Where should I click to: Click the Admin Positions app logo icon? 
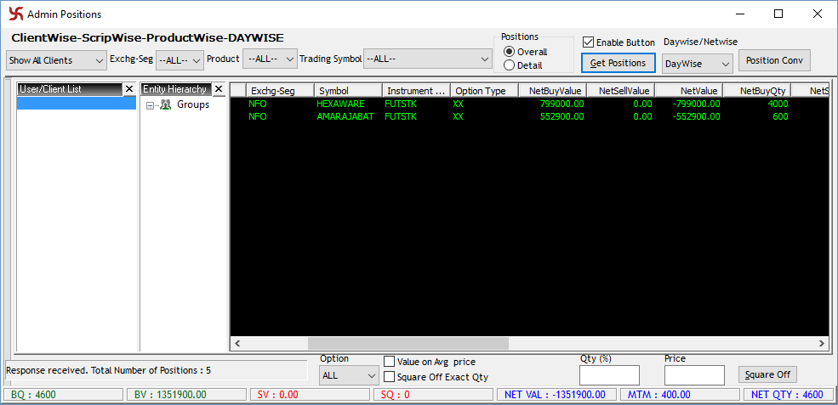click(15, 14)
